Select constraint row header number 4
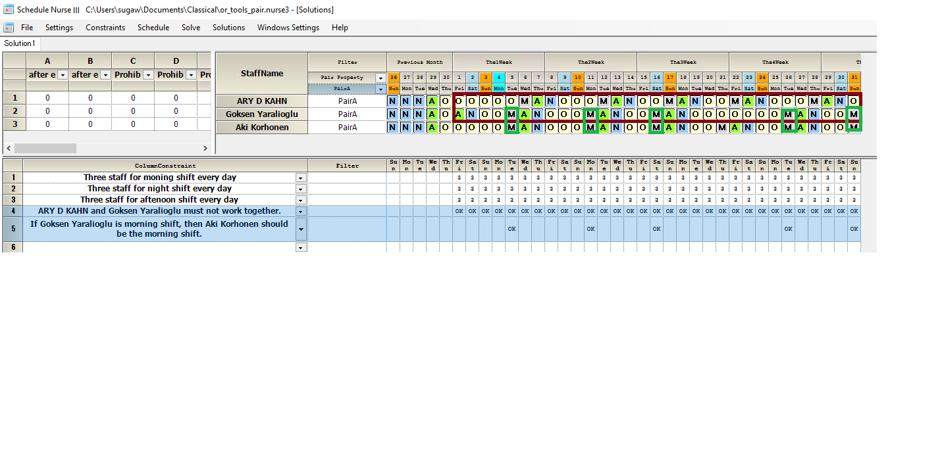Image resolution: width=944 pixels, height=455 pixels. pos(13,211)
